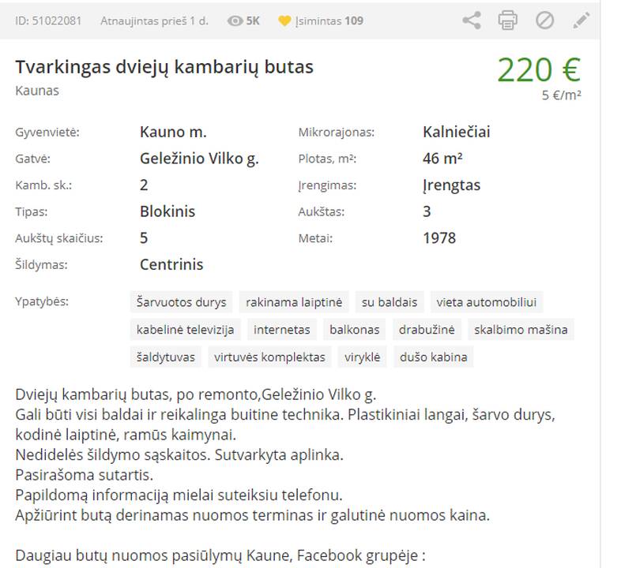This screenshot has height=568, width=621.
Task: Click the 'Įsimintas 109' label
Action: click(x=329, y=21)
